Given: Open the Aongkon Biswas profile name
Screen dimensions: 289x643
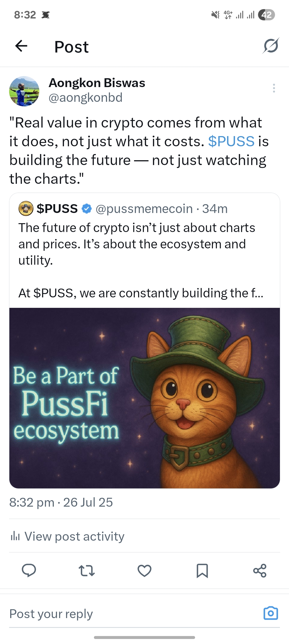Looking at the screenshot, I should click(97, 83).
